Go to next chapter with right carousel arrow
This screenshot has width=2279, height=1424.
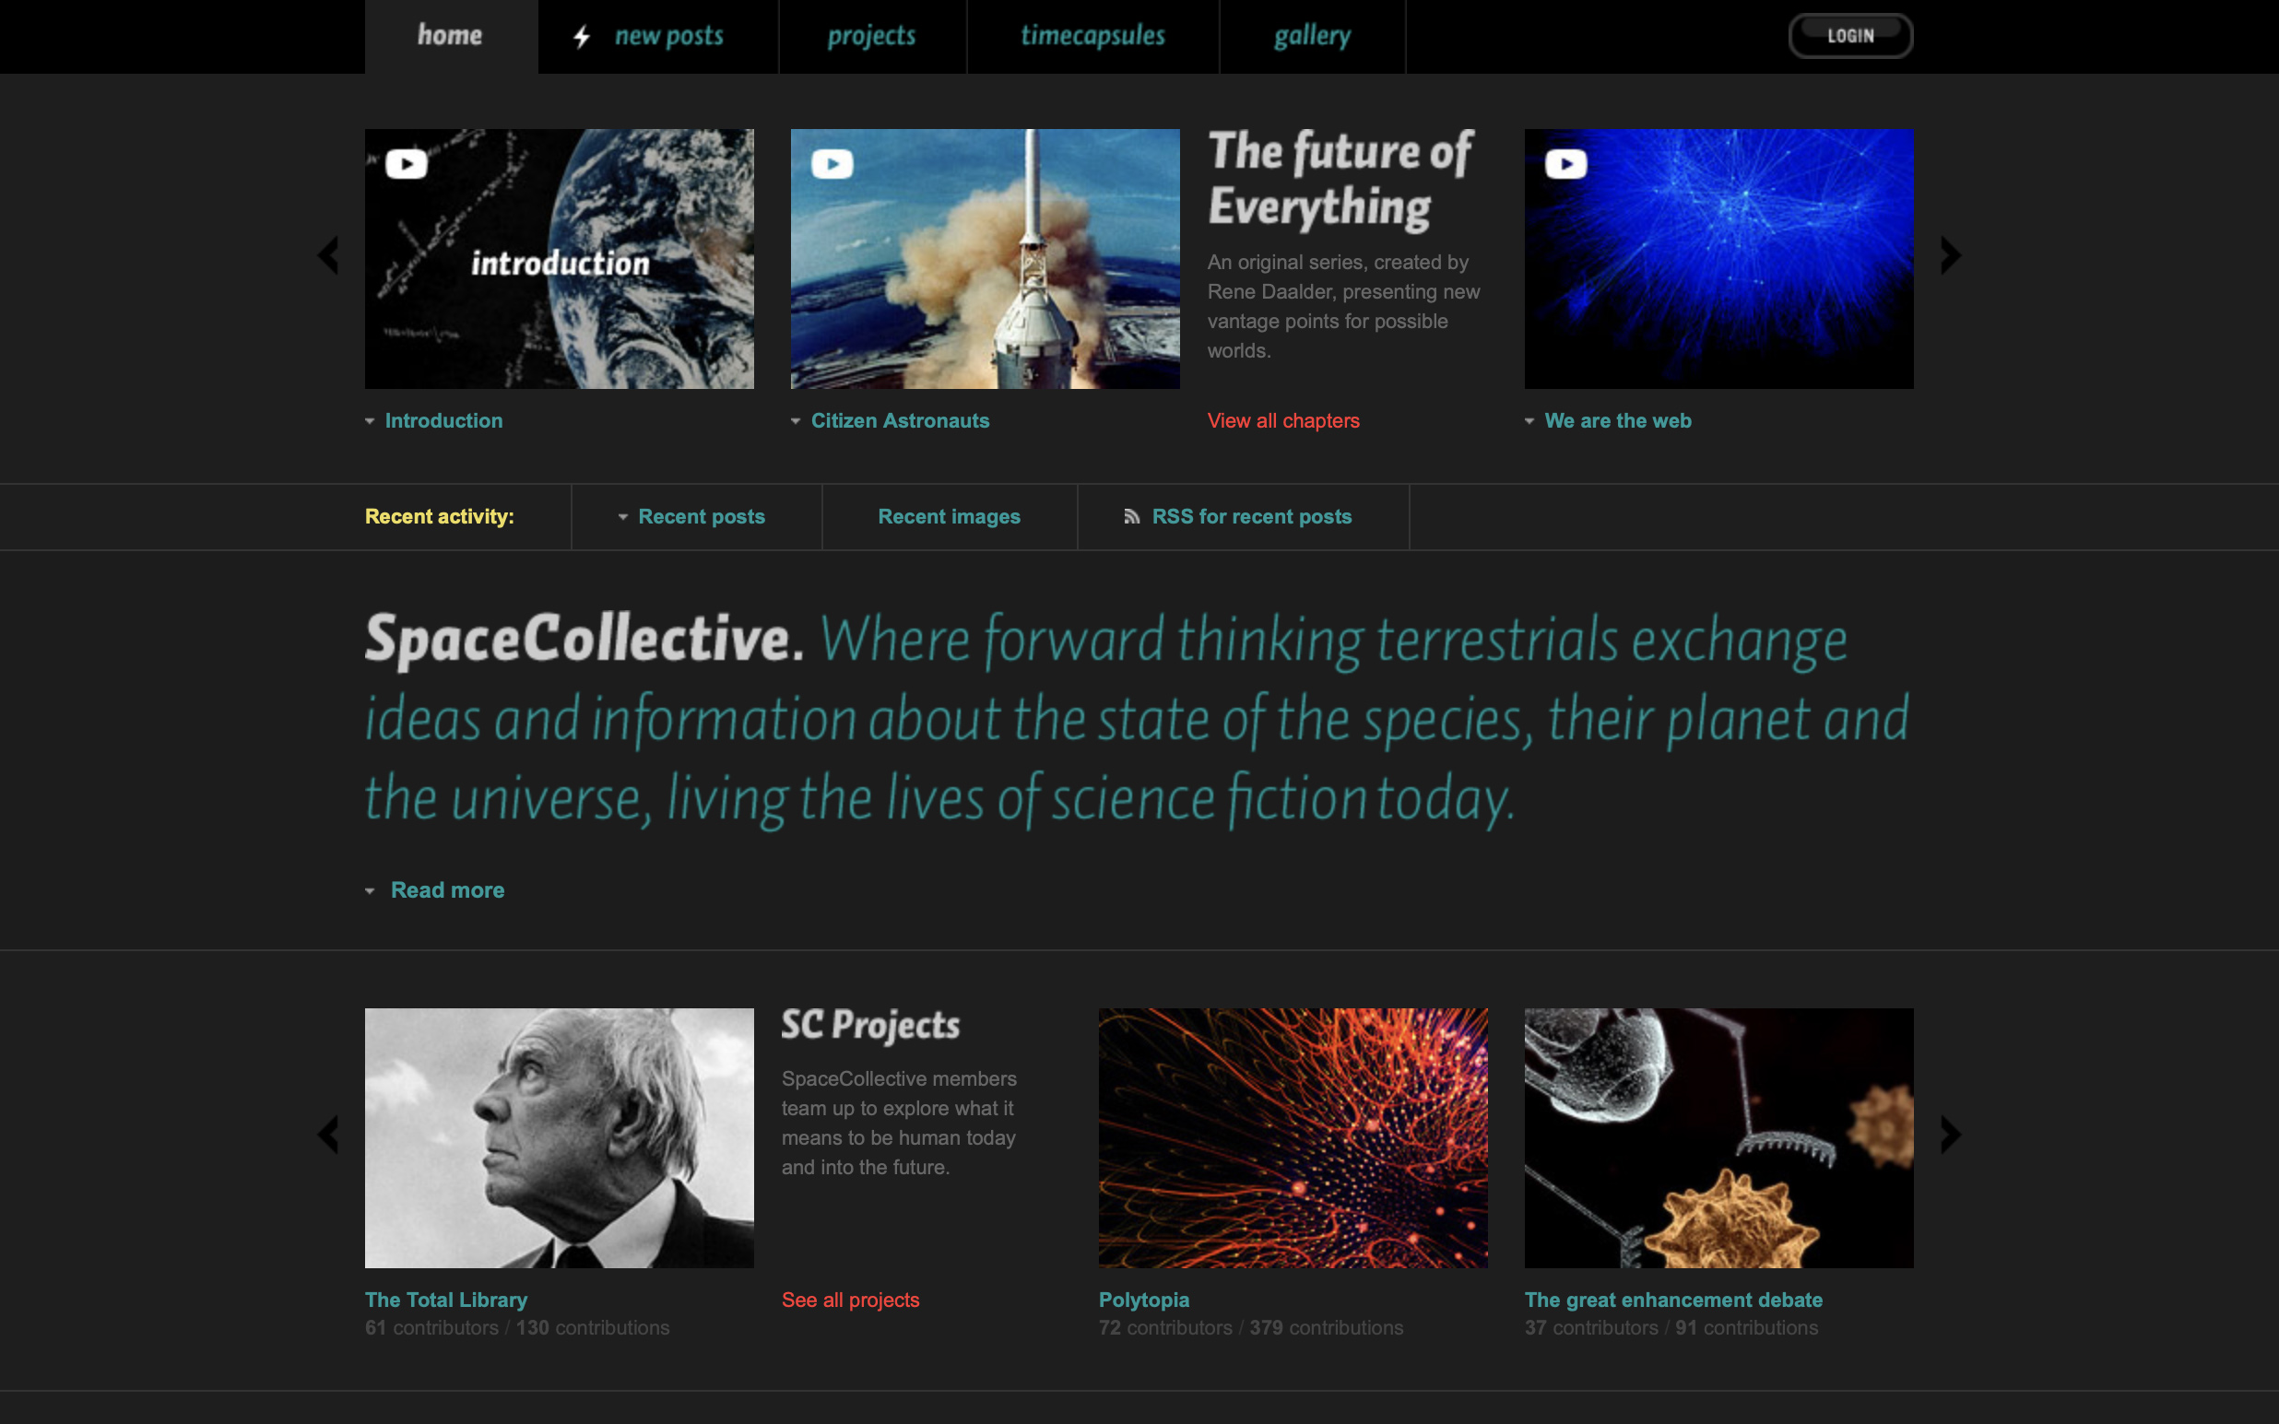pyautogui.click(x=1951, y=255)
